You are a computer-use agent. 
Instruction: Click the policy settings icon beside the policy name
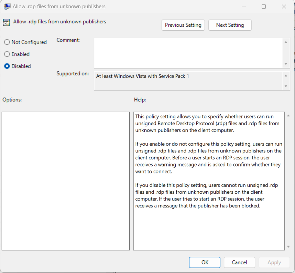(6, 22)
